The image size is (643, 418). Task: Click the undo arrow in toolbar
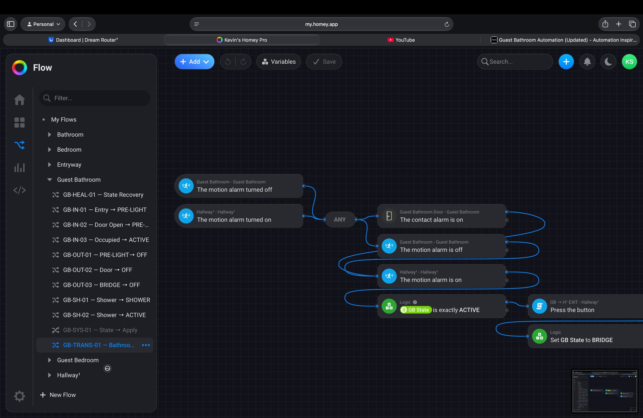tap(228, 62)
